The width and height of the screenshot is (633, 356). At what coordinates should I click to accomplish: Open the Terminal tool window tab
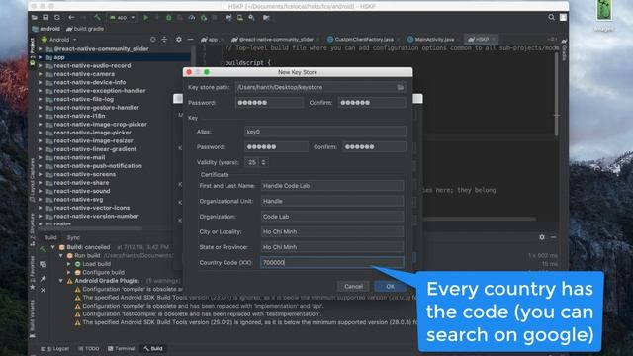pos(121,348)
